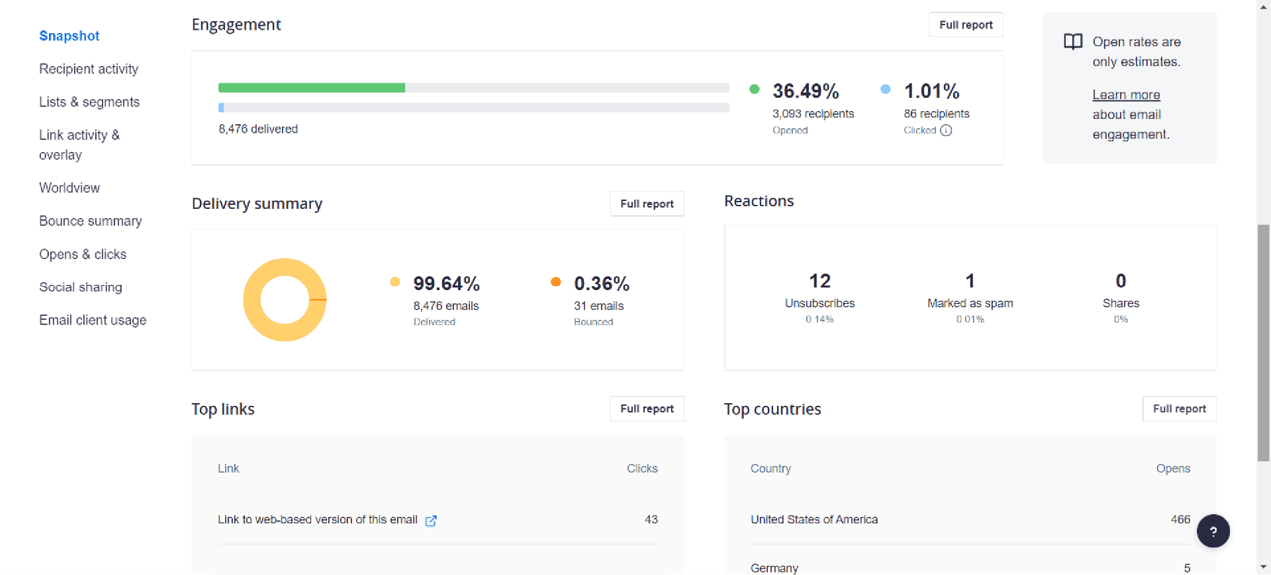The image size is (1271, 575).
Task: View Full report for Top countries
Action: (1179, 409)
